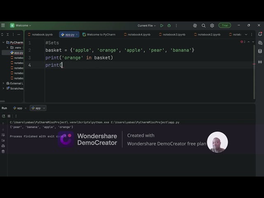Run the current file with play icon
Viewport: 264px width, 198px height.
point(162,26)
